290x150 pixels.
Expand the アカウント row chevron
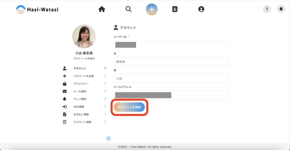point(105,68)
